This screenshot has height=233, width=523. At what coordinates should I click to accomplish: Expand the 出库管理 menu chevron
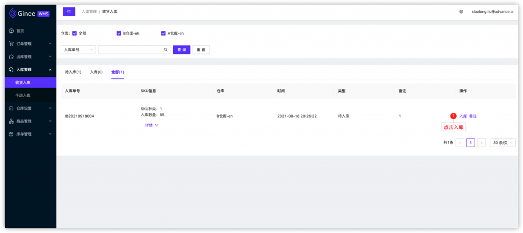50,57
